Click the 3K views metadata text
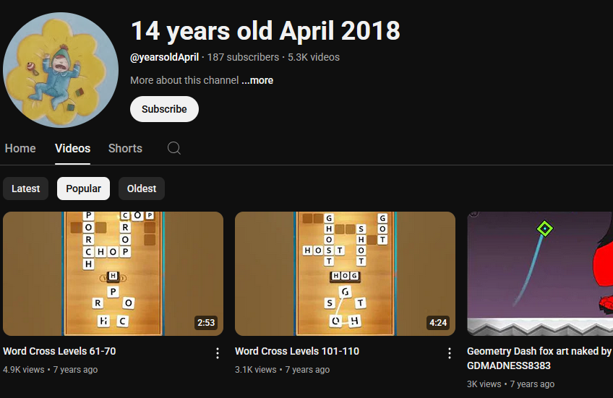Screen dimensions: 613x398 click(484, 384)
